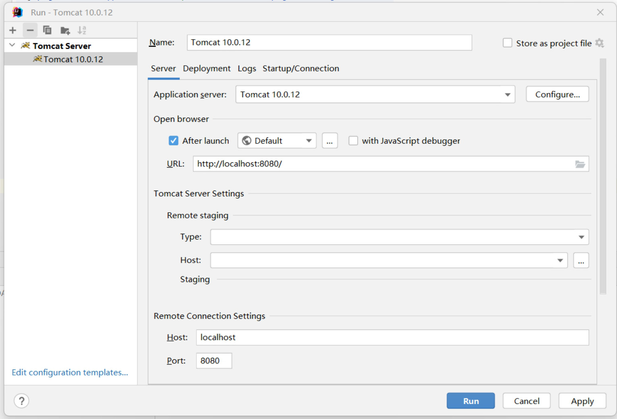Click the Move into new folder icon
Viewport: 617px width, 419px height.
[65, 30]
